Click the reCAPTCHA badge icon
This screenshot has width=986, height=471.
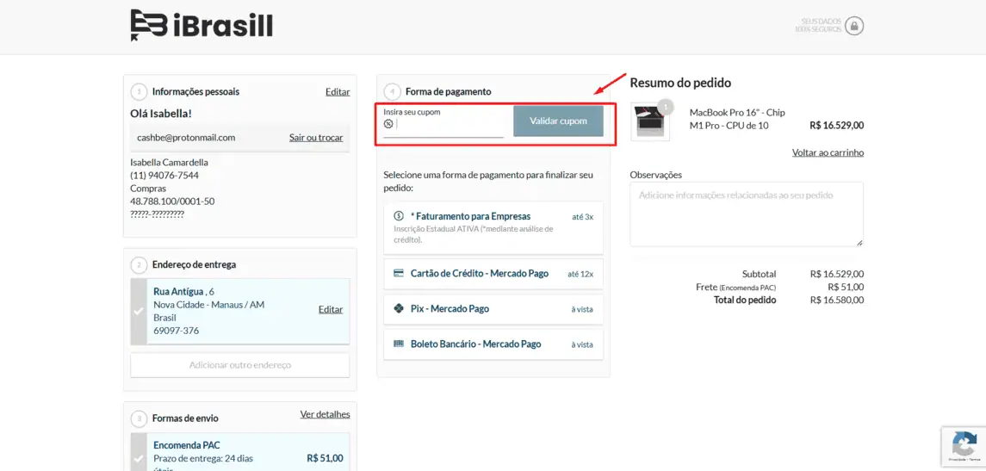[964, 444]
